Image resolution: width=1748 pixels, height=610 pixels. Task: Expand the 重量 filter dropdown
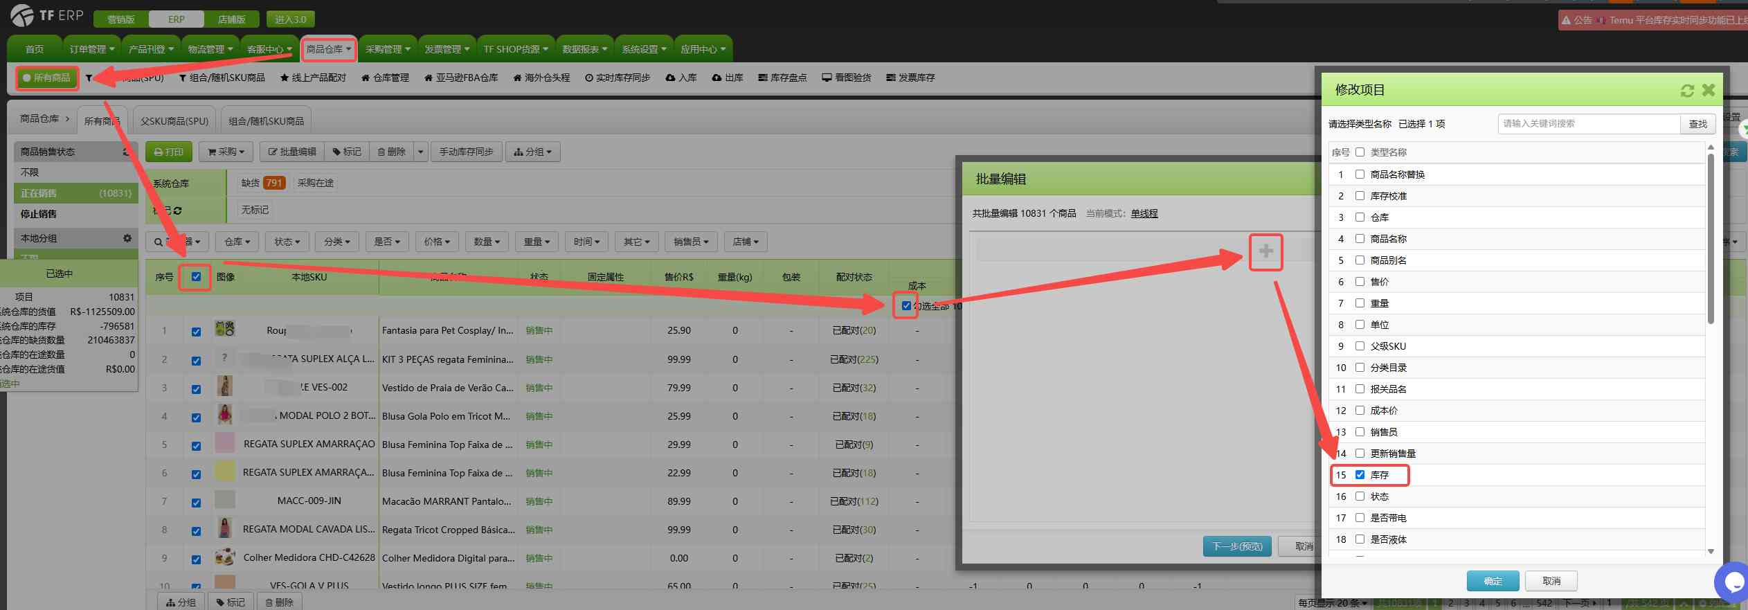[x=537, y=242]
